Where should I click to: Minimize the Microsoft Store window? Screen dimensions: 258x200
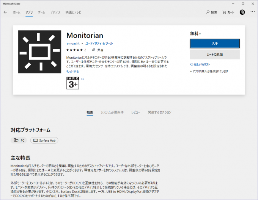click(x=233, y=4)
